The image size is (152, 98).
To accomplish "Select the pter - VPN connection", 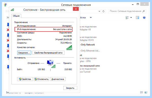I will coord(85,61).
